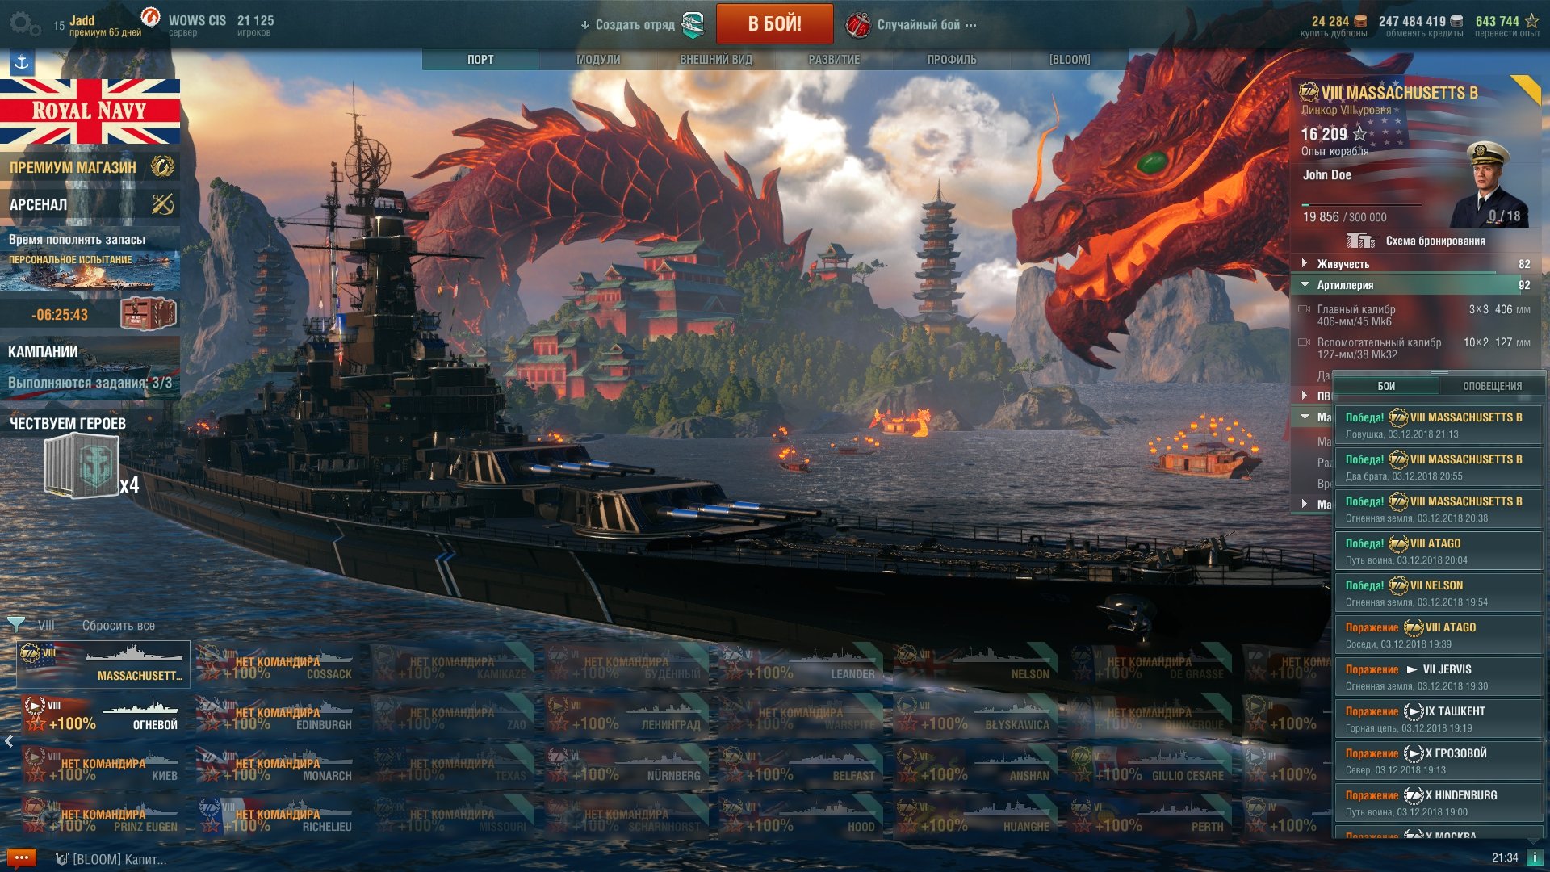
Task: Click Сбросить все filter reset link
Action: (118, 626)
